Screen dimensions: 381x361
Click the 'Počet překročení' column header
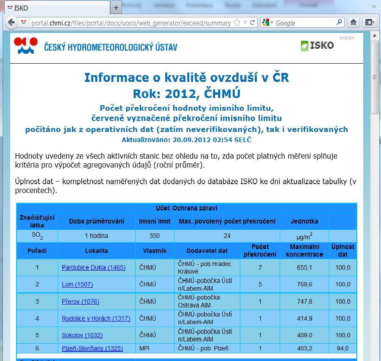pos(260,251)
